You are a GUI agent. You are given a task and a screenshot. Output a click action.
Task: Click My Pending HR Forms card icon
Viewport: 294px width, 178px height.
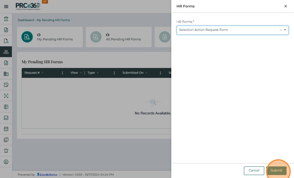(27, 37)
